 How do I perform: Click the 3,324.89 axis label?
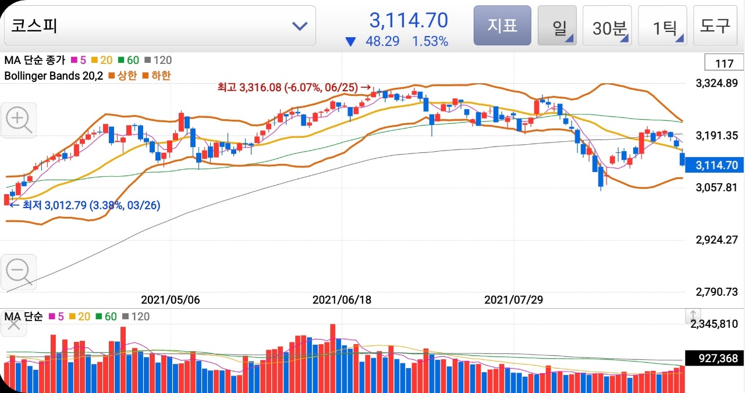coord(717,83)
